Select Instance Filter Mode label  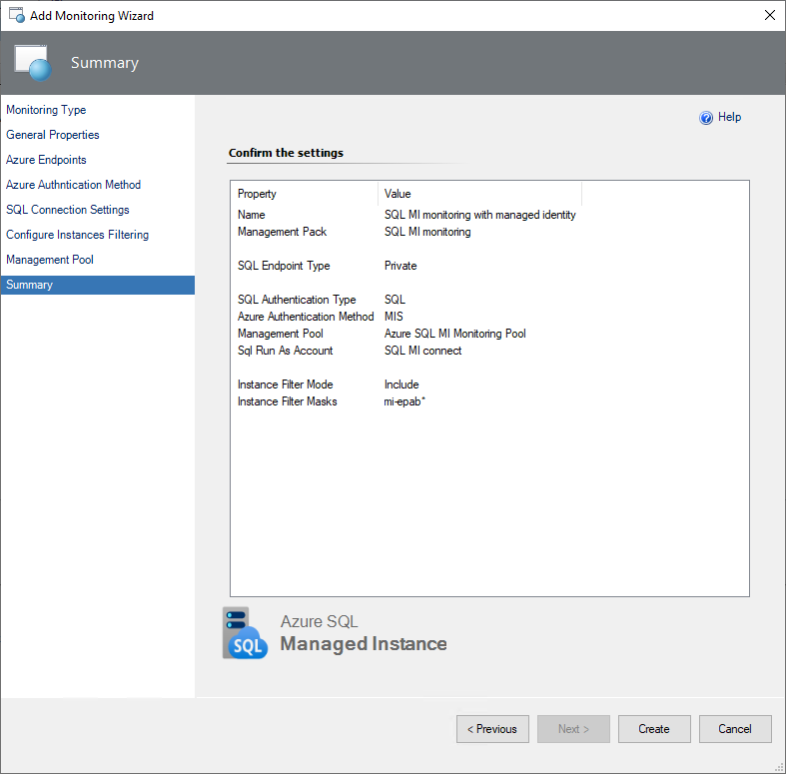(x=286, y=385)
